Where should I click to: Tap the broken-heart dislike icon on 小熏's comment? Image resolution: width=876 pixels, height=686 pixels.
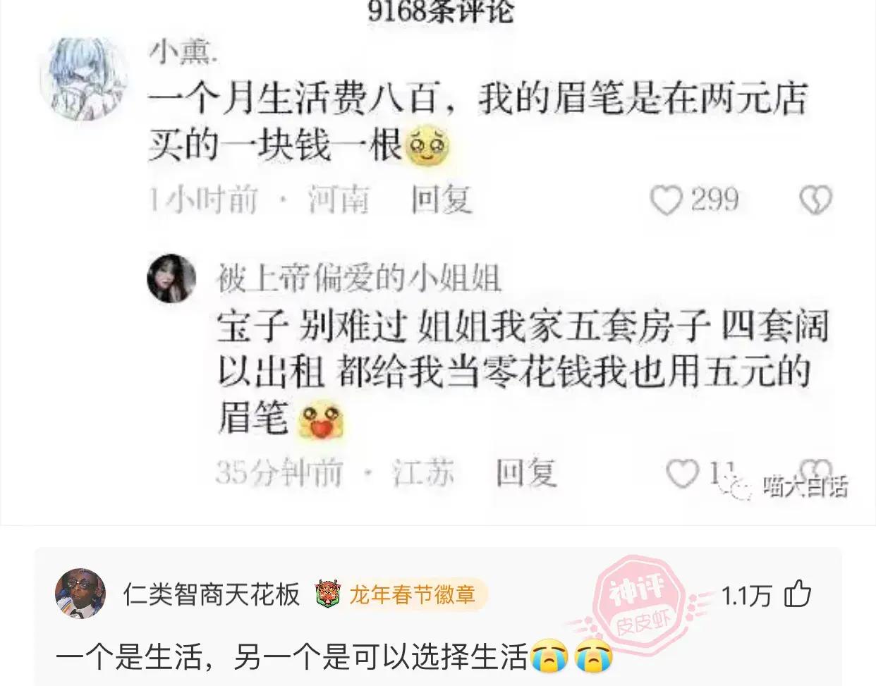click(815, 200)
